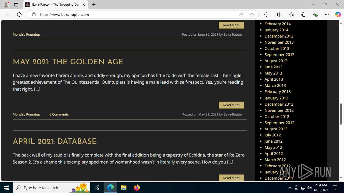Open March 2013 archive
Screen dimensions: 344x193
point(275,86)
